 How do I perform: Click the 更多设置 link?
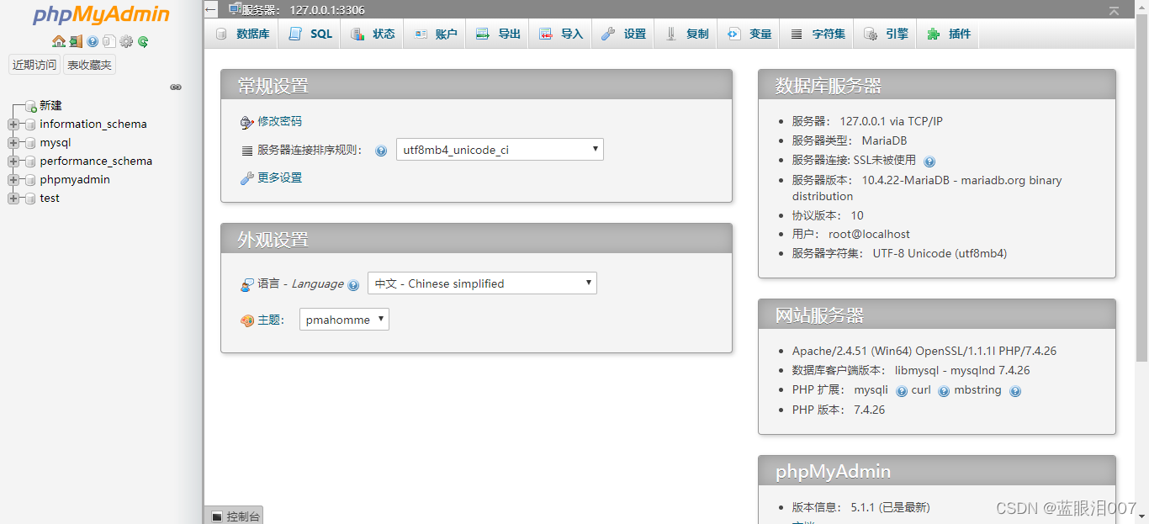click(279, 178)
